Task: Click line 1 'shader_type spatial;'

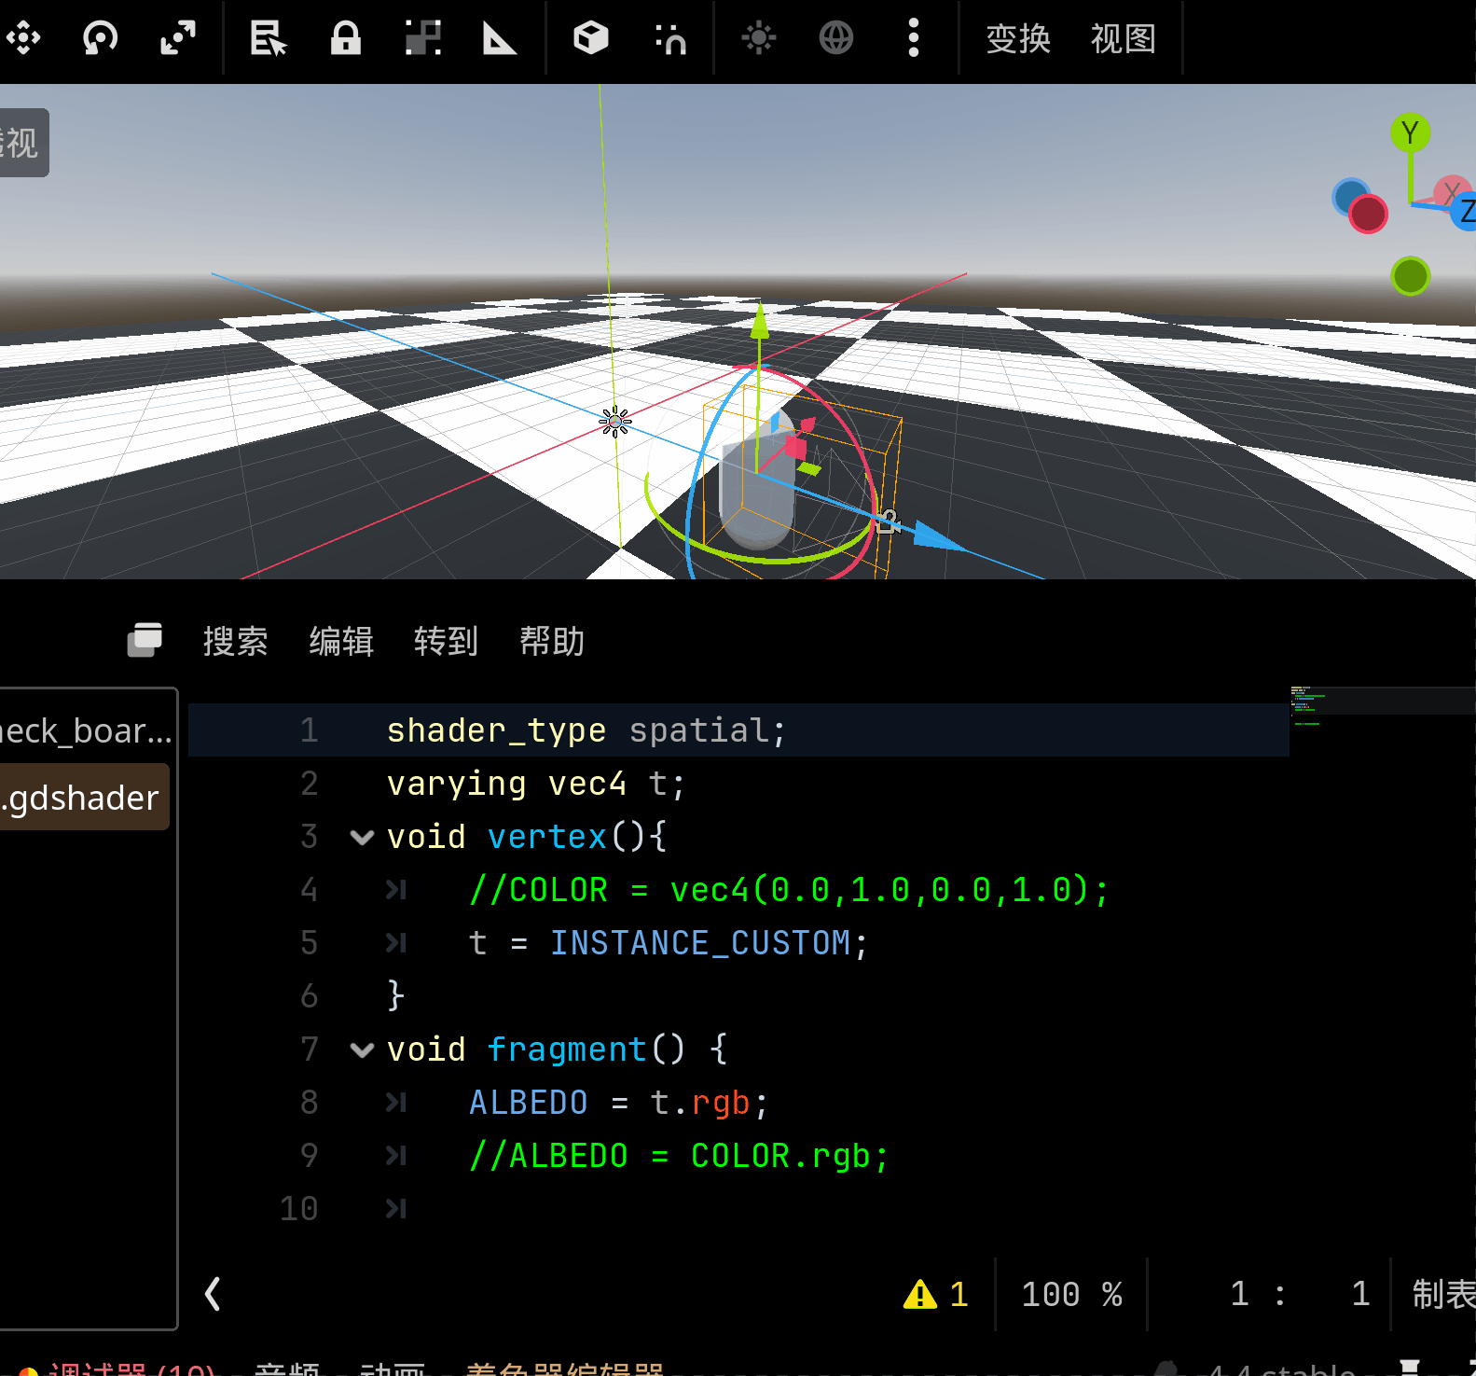Action: [586, 730]
